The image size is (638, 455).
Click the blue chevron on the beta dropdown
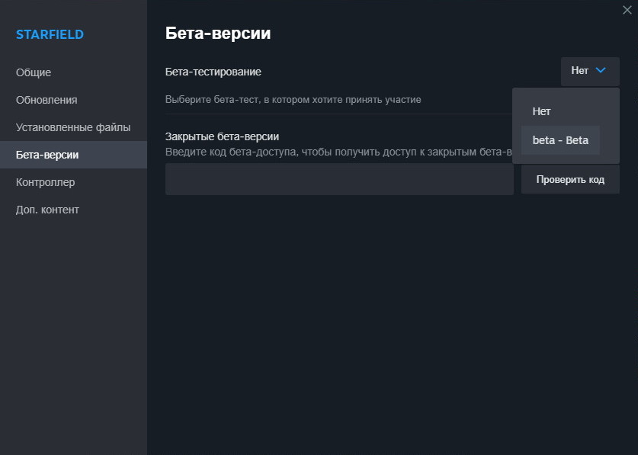point(601,70)
